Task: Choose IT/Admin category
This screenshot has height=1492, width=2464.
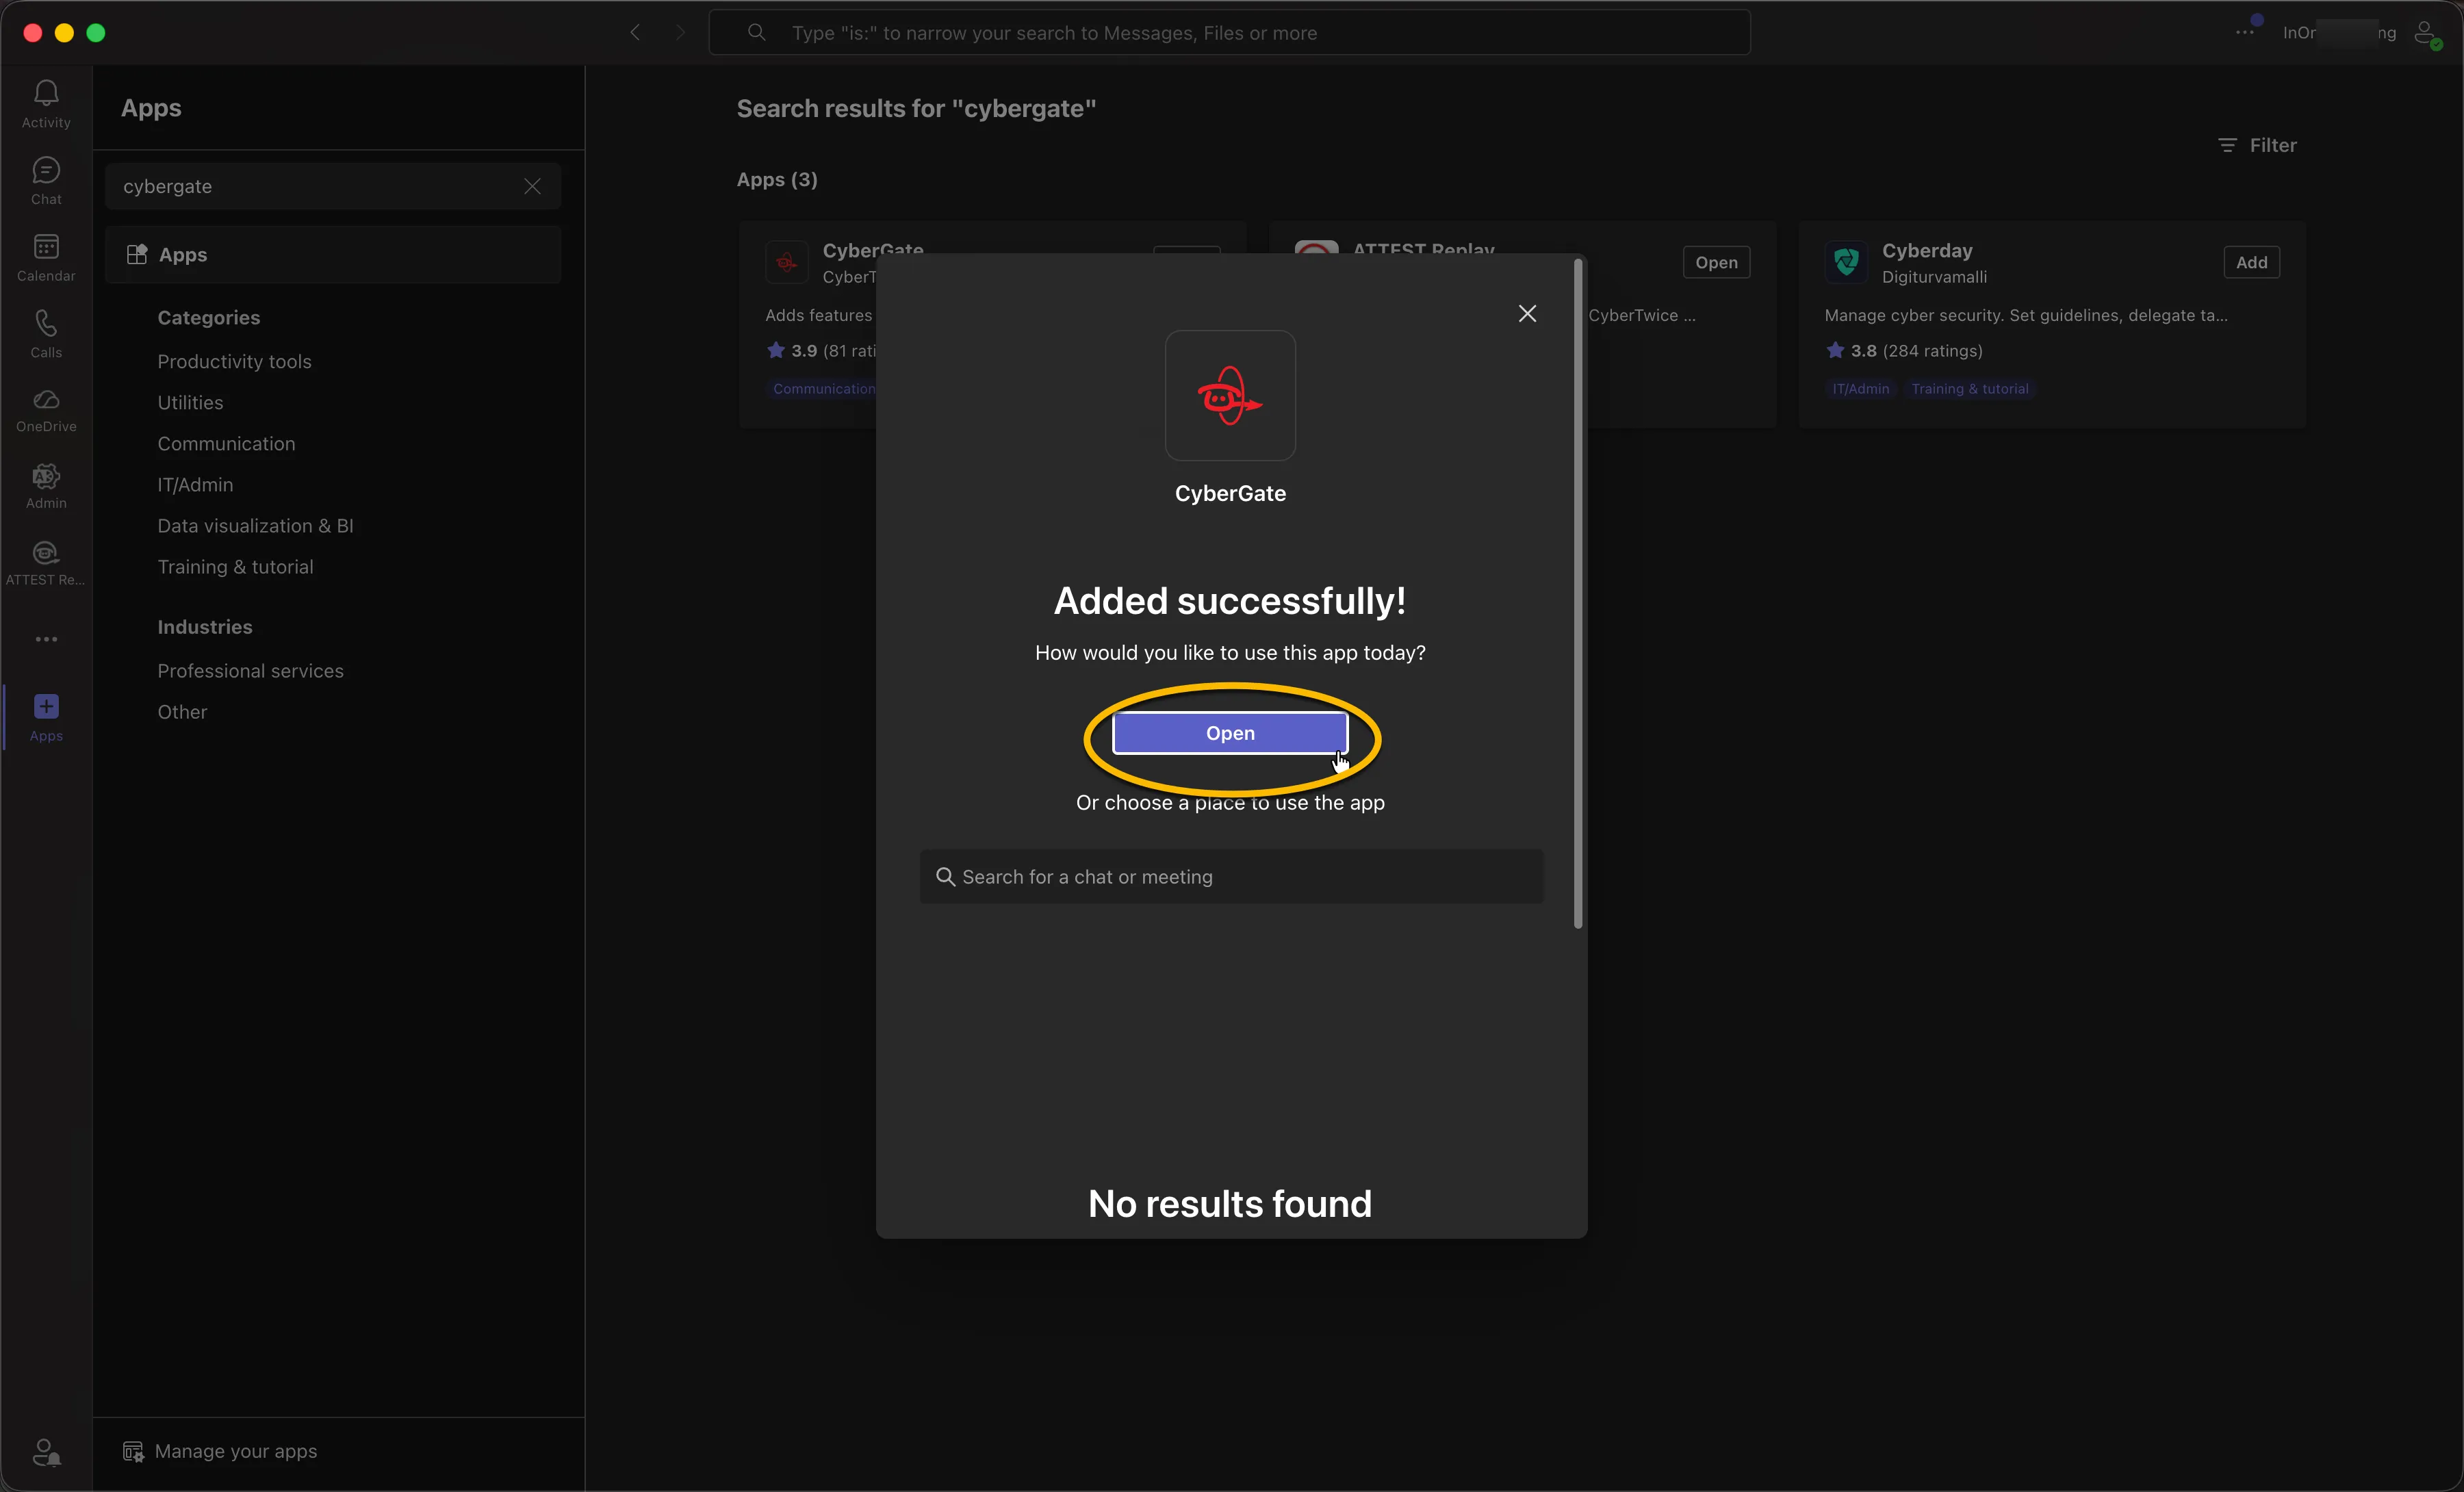Action: 195,484
